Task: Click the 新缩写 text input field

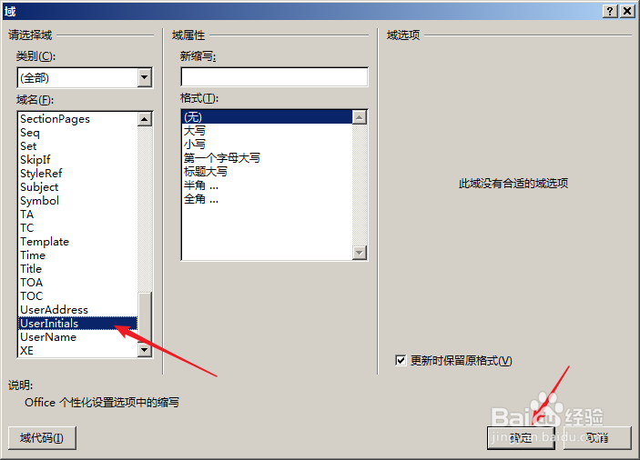Action: click(274, 77)
